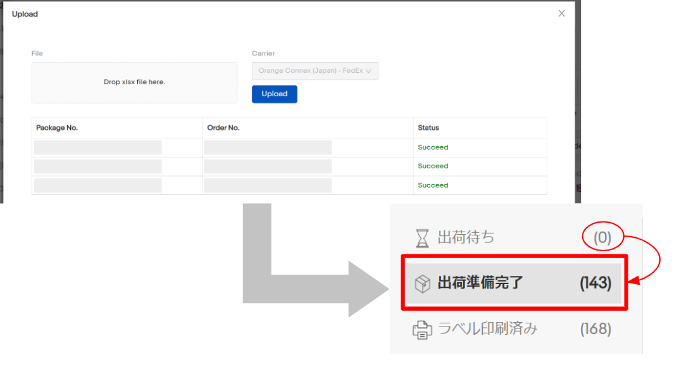The image size is (691, 367).
Task: Click the Status column header
Action: tap(428, 128)
